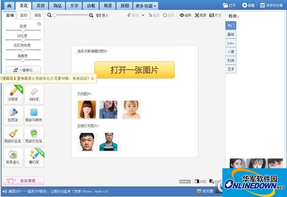Select the Lomo effects category
Screen dimensions: 287x197
(231, 43)
